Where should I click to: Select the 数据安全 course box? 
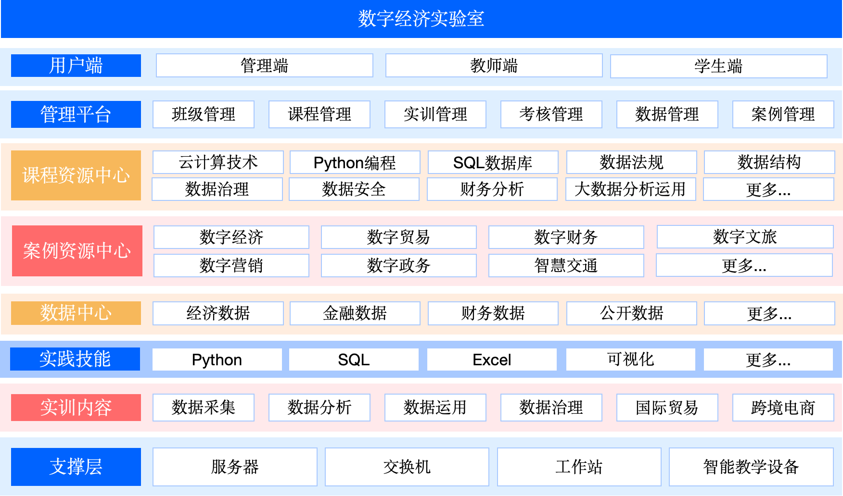(354, 189)
